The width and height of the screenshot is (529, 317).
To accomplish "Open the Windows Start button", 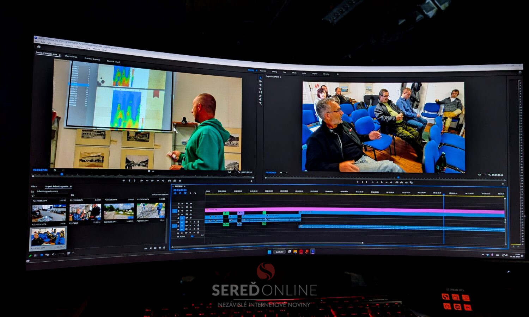I will click(x=269, y=252).
